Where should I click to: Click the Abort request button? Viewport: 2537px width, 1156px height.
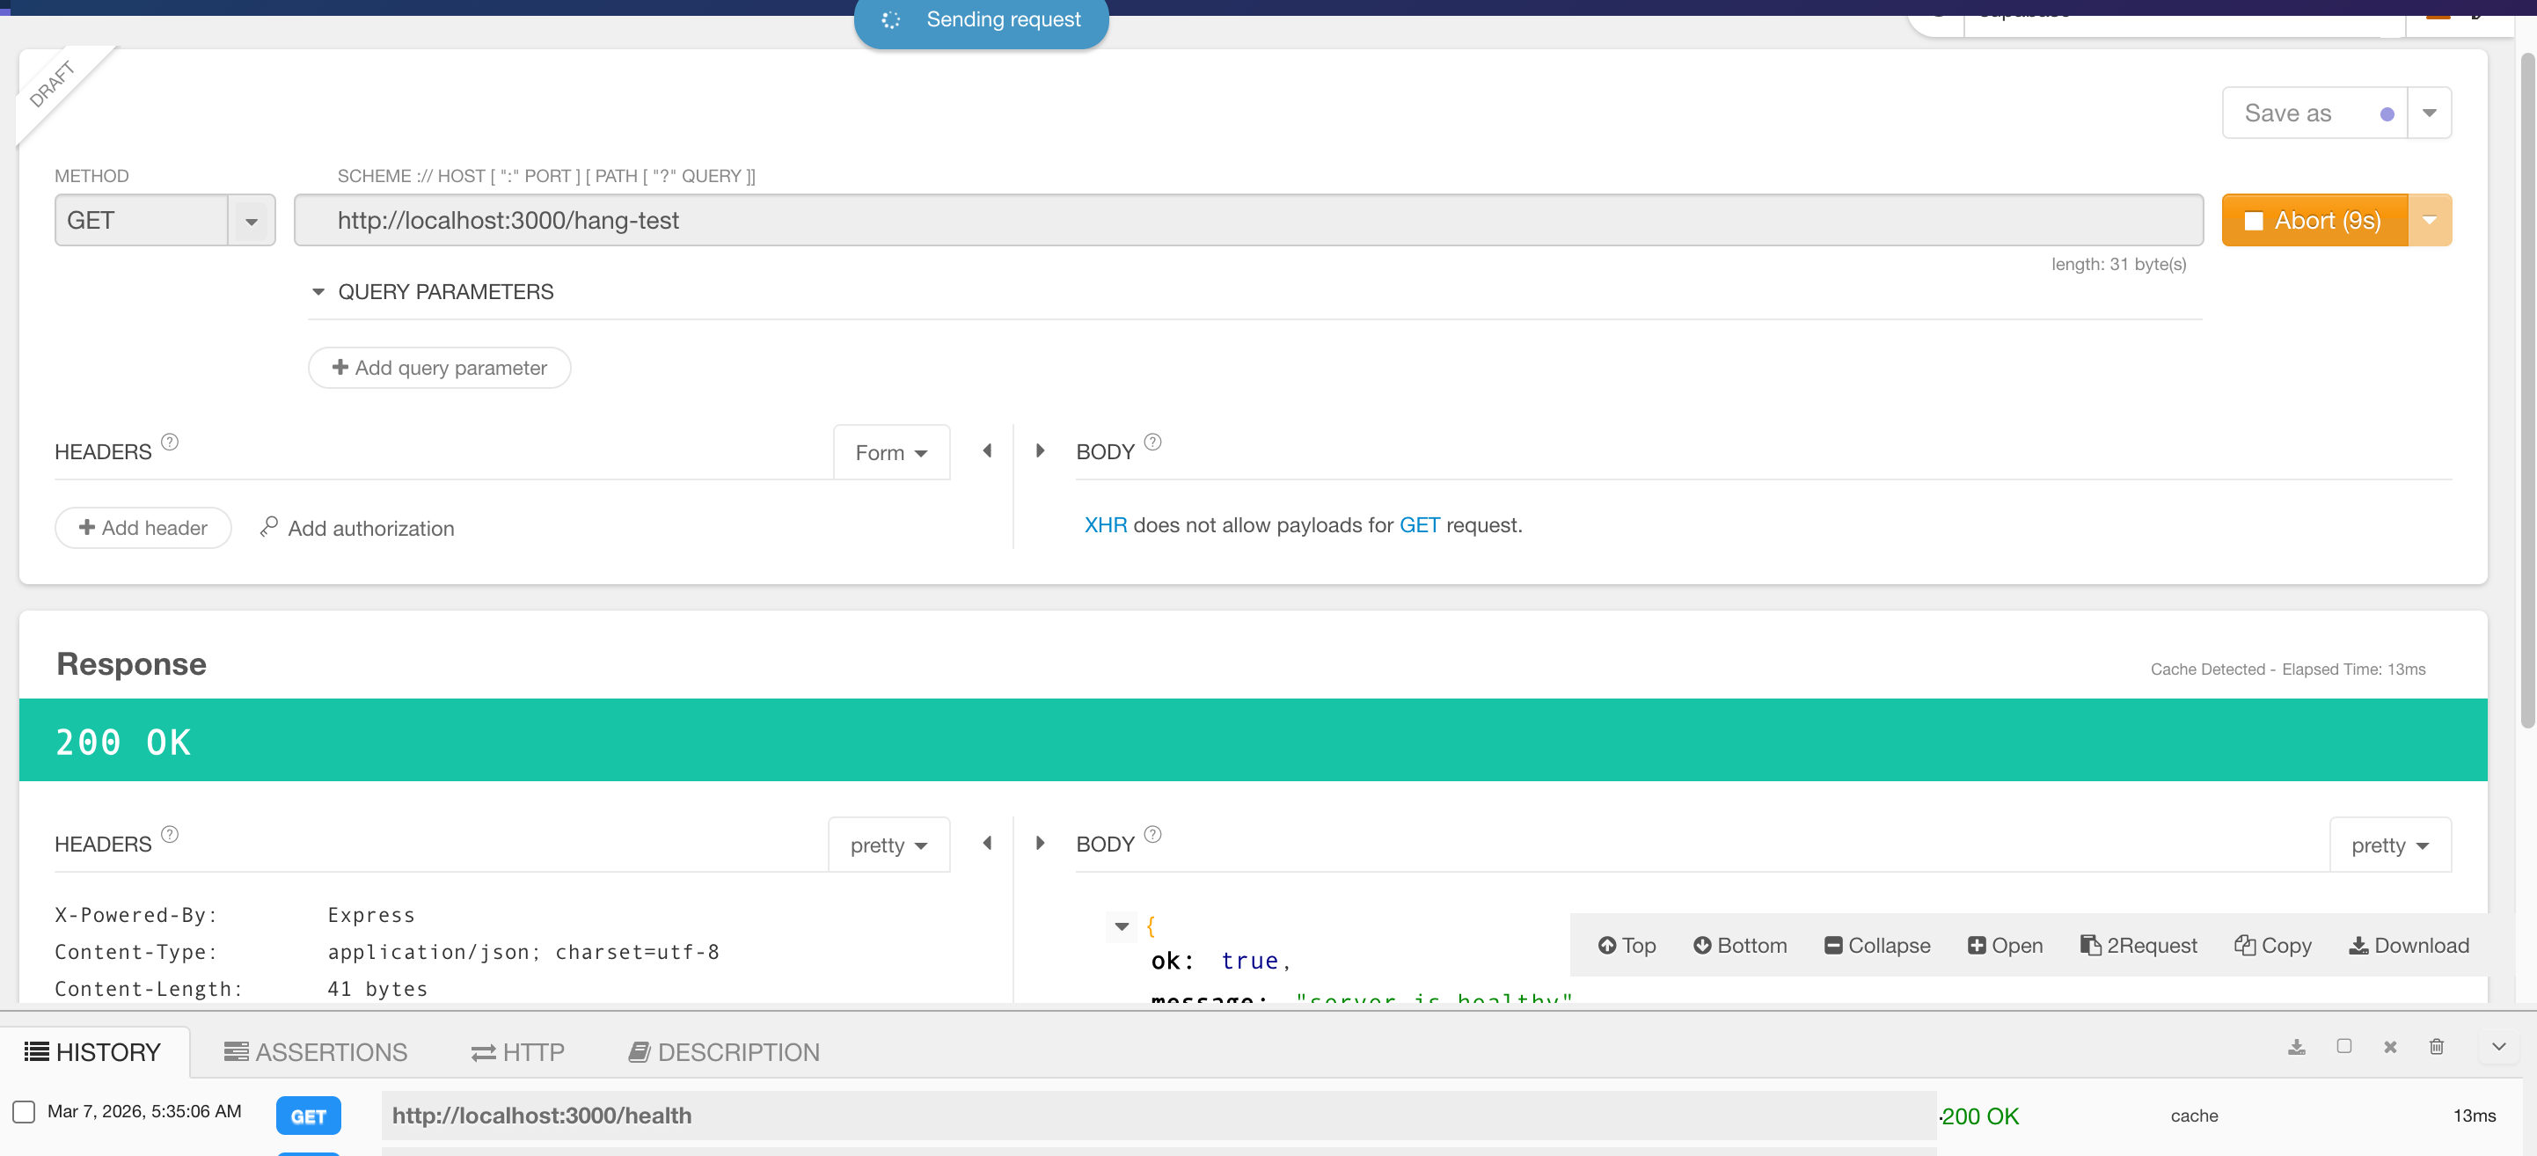(x=2314, y=221)
